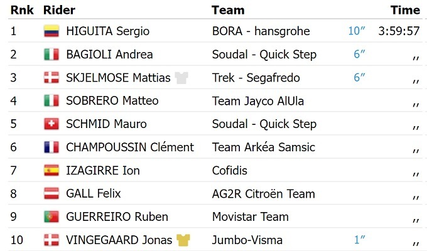Image resolution: width=427 pixels, height=251 pixels.
Task: Click the Spanish flag next to Izagirre
Action: point(51,171)
